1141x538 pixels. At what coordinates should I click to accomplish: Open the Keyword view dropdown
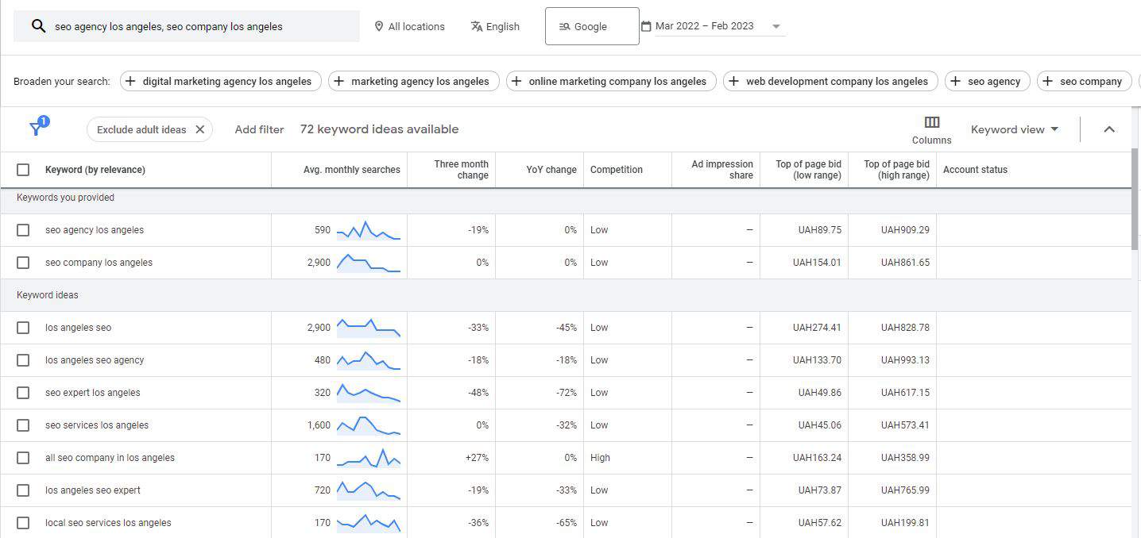[1015, 129]
